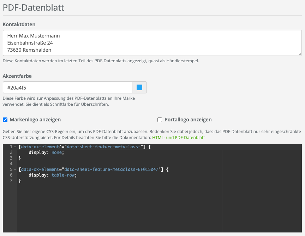Click into the Akzentfarbe hex value field

[67, 87]
